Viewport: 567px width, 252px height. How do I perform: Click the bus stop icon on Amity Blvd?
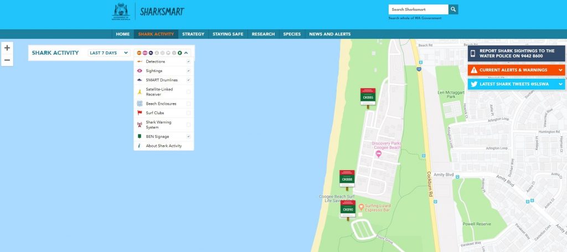(457, 177)
